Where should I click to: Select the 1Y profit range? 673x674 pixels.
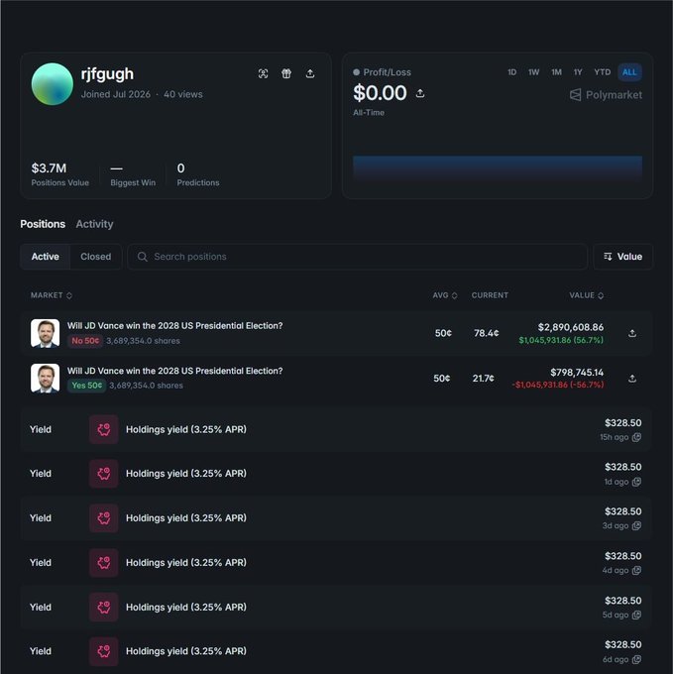pyautogui.click(x=578, y=72)
